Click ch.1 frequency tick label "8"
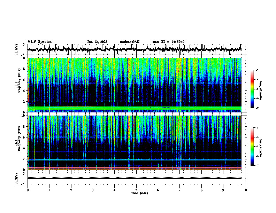 24,69
